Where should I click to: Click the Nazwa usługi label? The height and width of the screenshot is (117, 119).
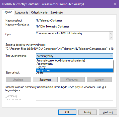pos(14,20)
